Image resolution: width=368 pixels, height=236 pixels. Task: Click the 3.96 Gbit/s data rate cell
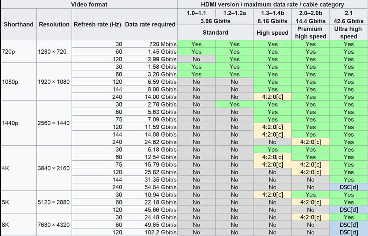tap(216, 21)
